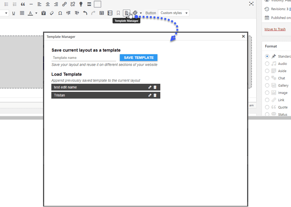This screenshot has height=207, width=291.
Task: Edit the 'test edit name' template pencil
Action: (150, 87)
